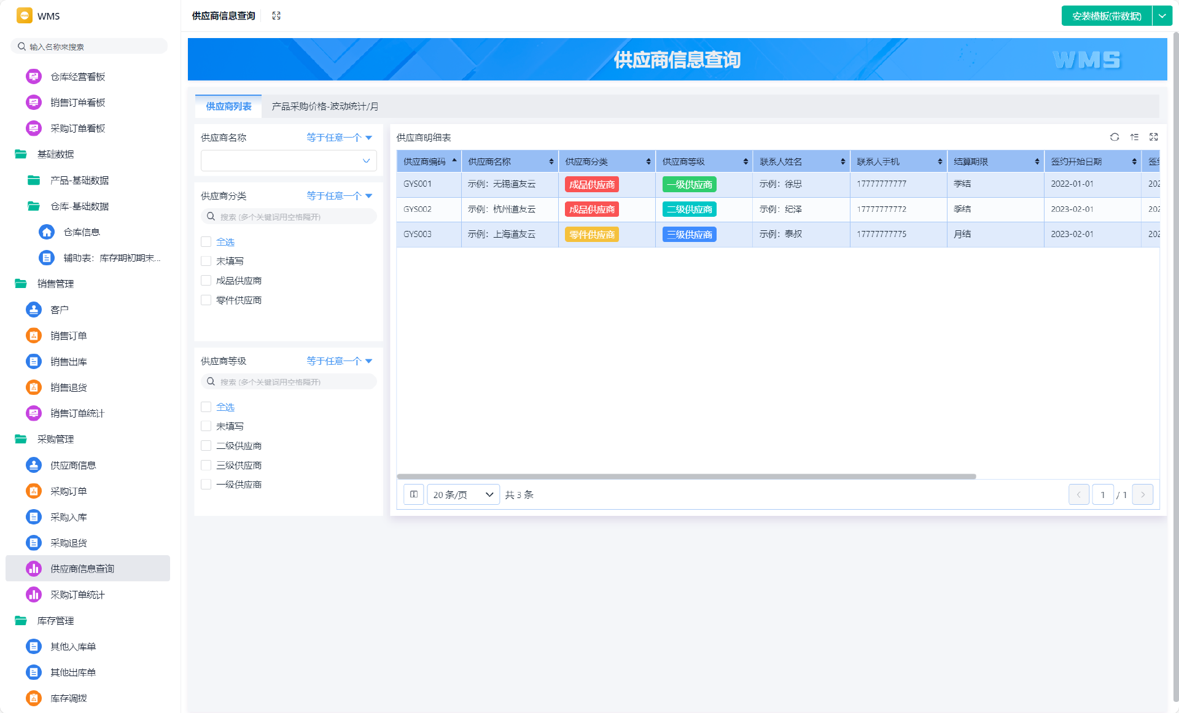This screenshot has height=713, width=1179.
Task: Expand the arrow beside 安装模板(带数据) button
Action: (x=1162, y=16)
